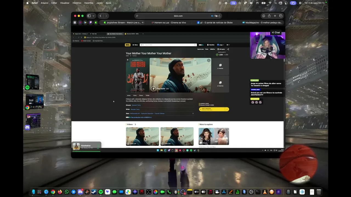Open Steam from the Dock
The width and height of the screenshot is (351, 197).
point(94,192)
